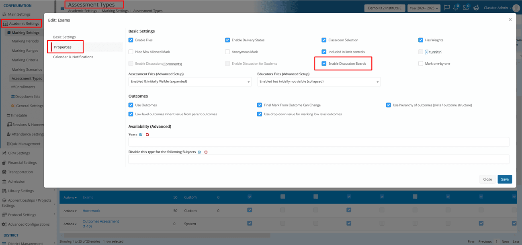The image size is (522, 245).
Task: Click the General Settings gear icon
Action: 13,106
